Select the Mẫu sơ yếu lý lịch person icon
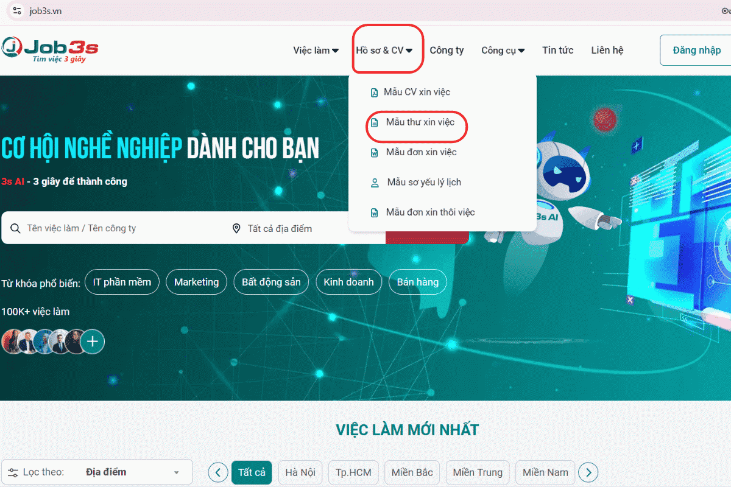 373,182
